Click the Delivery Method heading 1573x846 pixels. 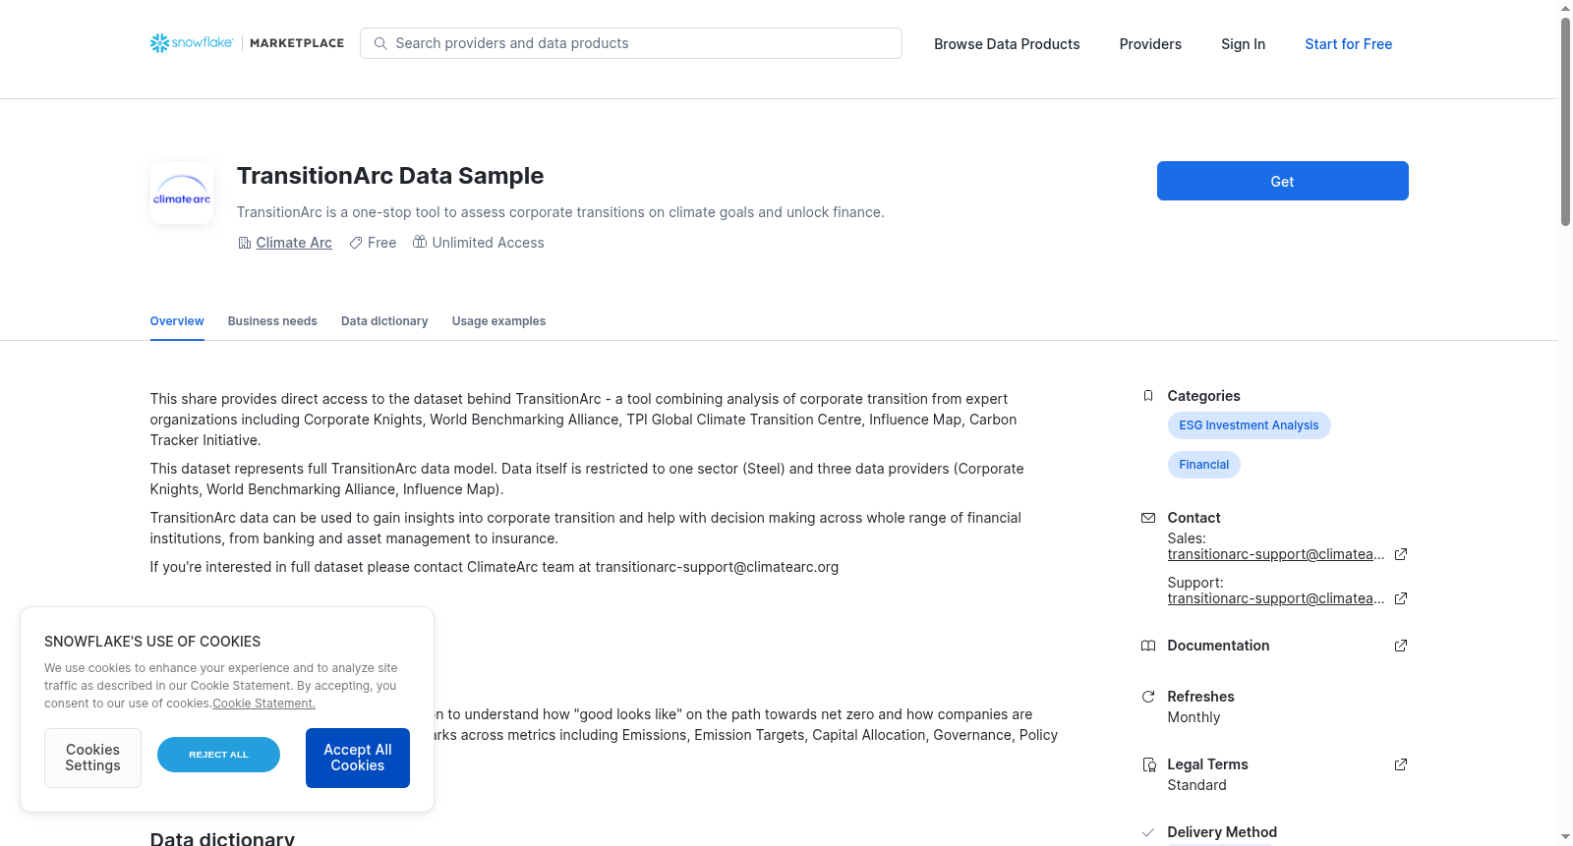point(1222,832)
